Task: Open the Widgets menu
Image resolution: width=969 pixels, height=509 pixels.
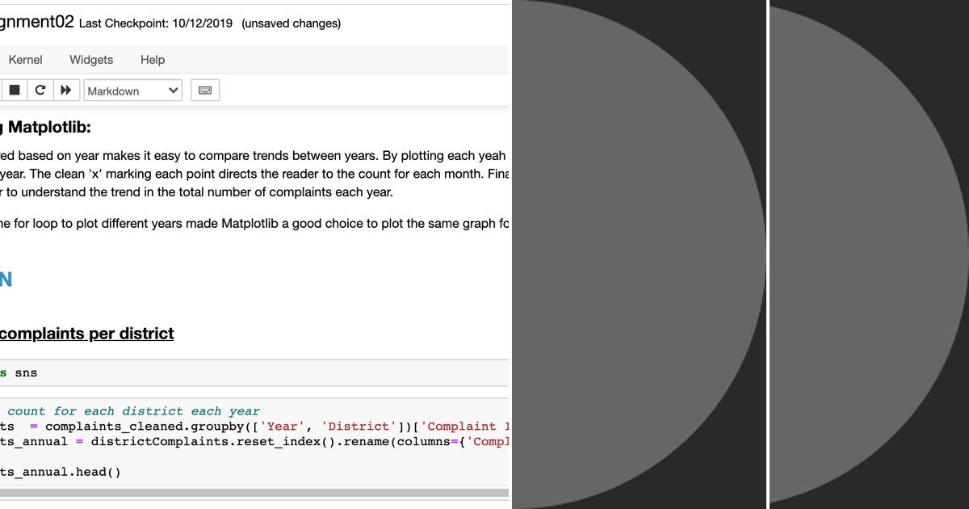Action: tap(90, 59)
